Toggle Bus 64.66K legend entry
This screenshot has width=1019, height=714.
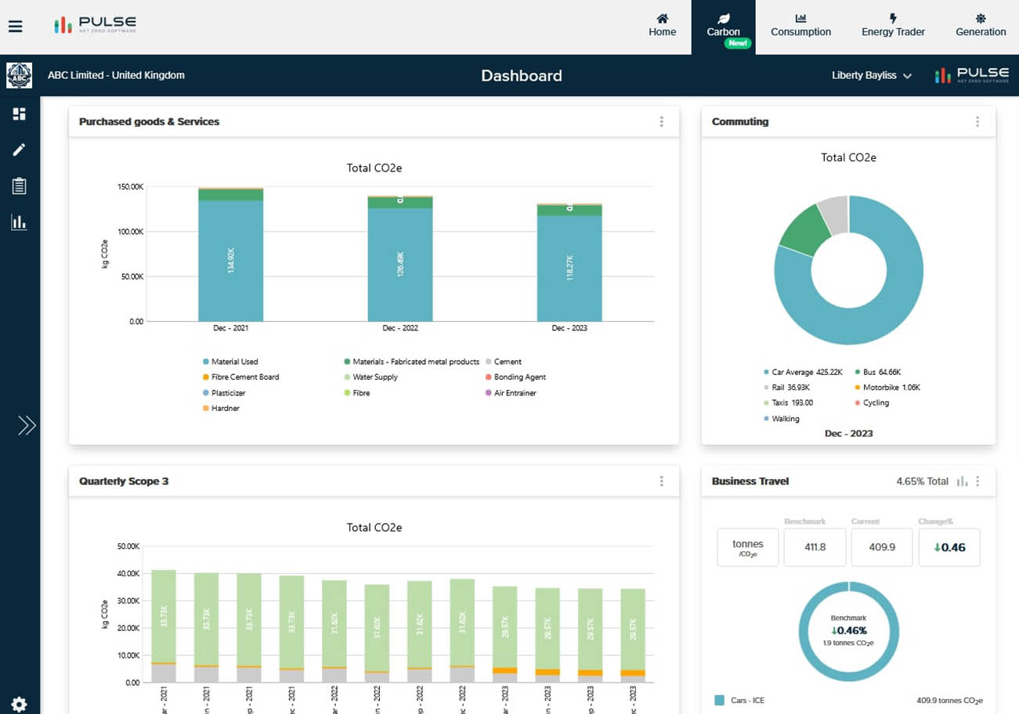pos(877,372)
